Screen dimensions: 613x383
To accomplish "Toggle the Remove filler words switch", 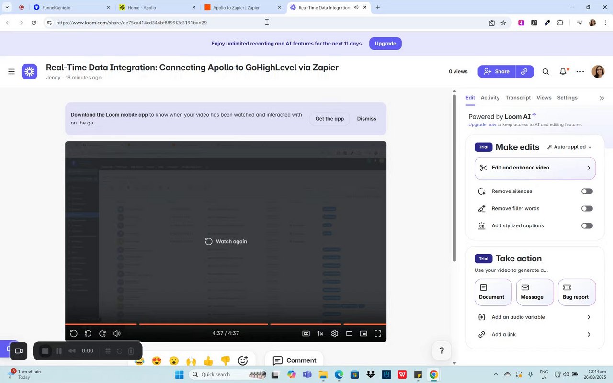I will [x=587, y=208].
